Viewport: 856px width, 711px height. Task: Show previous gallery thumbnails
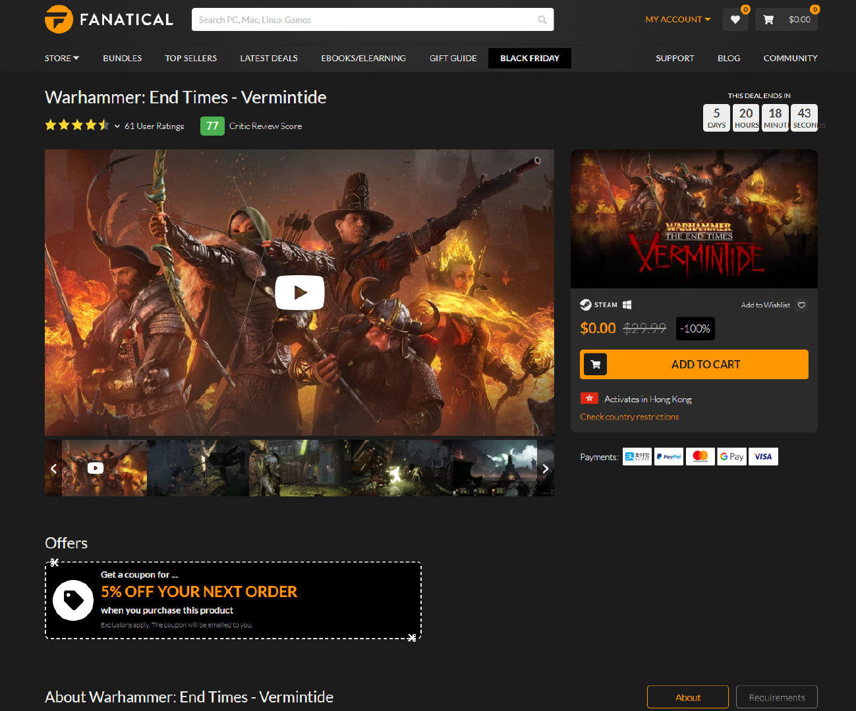click(x=53, y=468)
